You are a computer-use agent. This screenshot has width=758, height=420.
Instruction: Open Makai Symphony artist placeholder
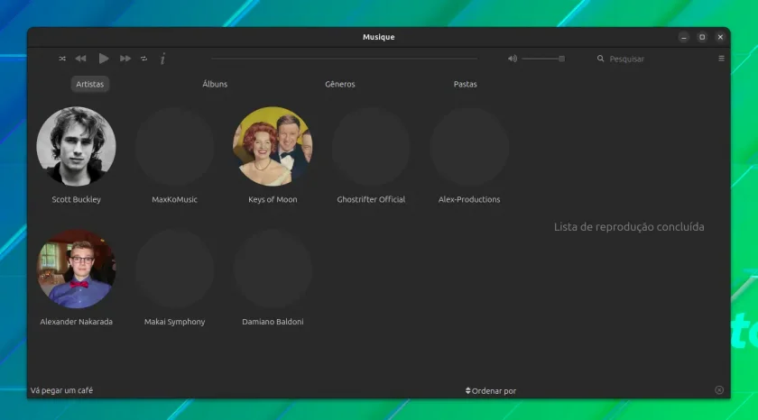(174, 269)
